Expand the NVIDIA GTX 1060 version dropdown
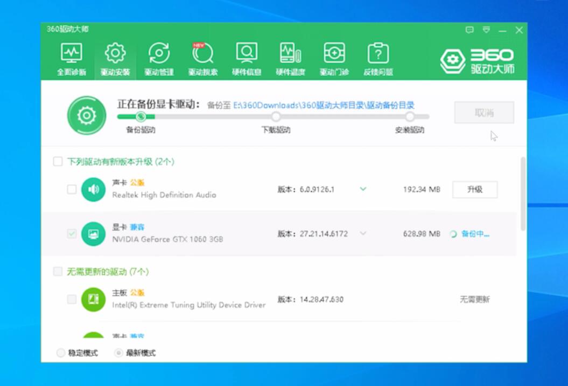 click(x=363, y=233)
